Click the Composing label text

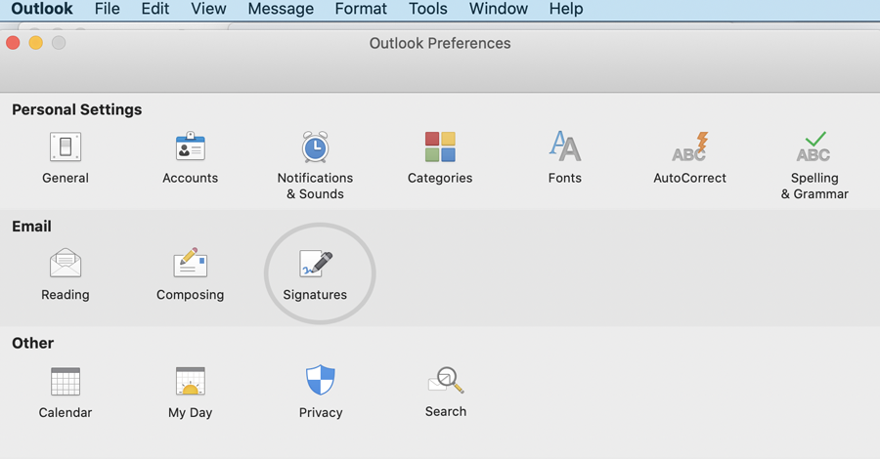[x=191, y=295]
